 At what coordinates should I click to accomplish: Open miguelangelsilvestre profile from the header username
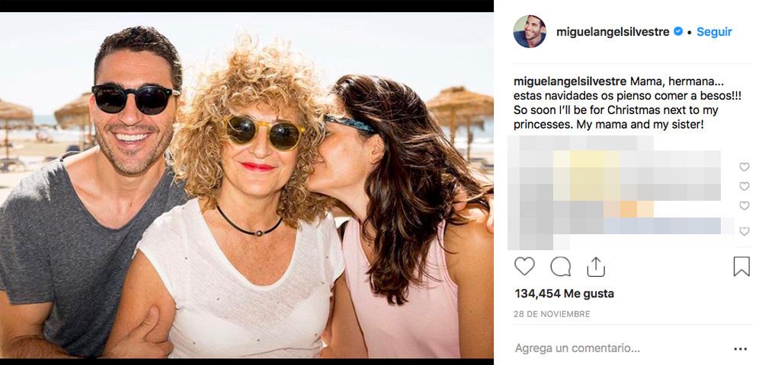coord(613,32)
